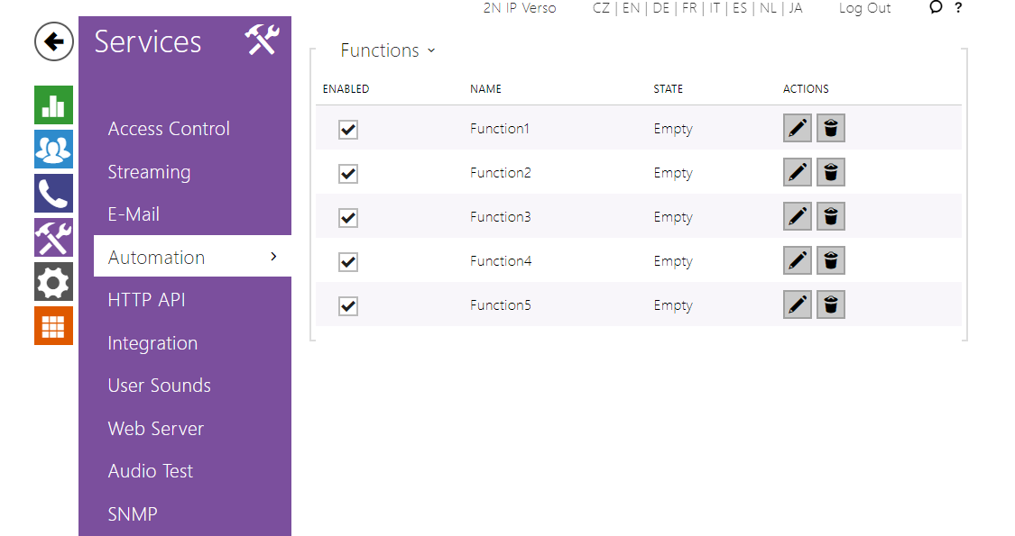This screenshot has width=1015, height=536.
Task: Switch language to DE
Action: 661,8
